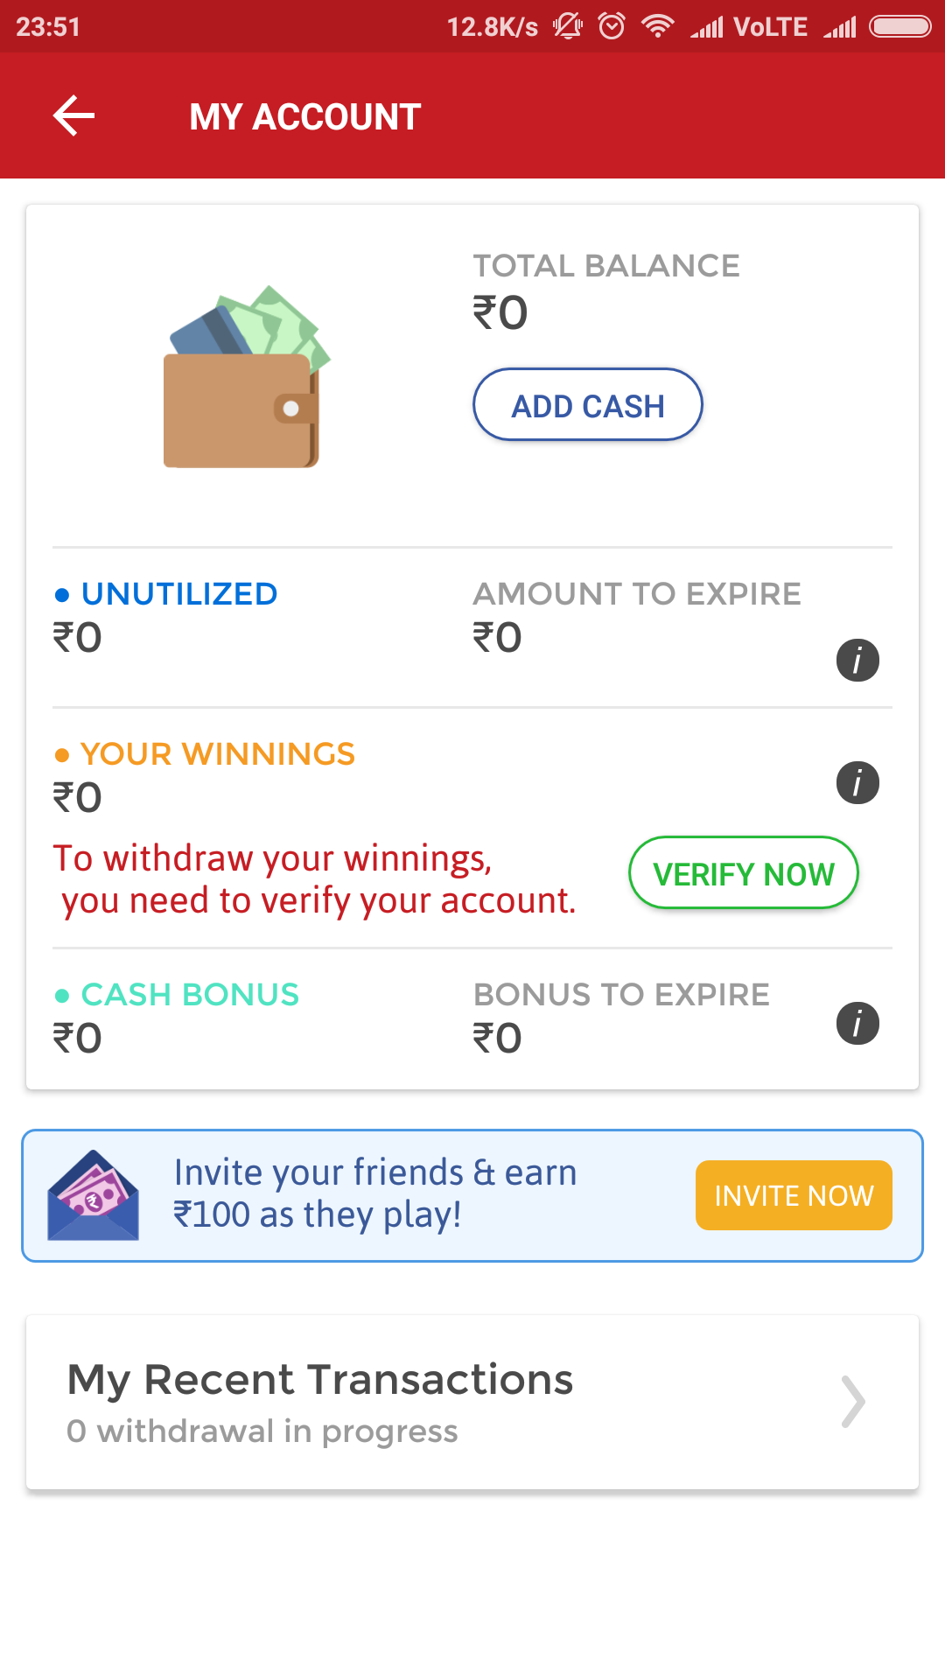Tap the TOTAL BALANCE amount
Viewport: 945px width, 1680px height.
[x=500, y=313]
